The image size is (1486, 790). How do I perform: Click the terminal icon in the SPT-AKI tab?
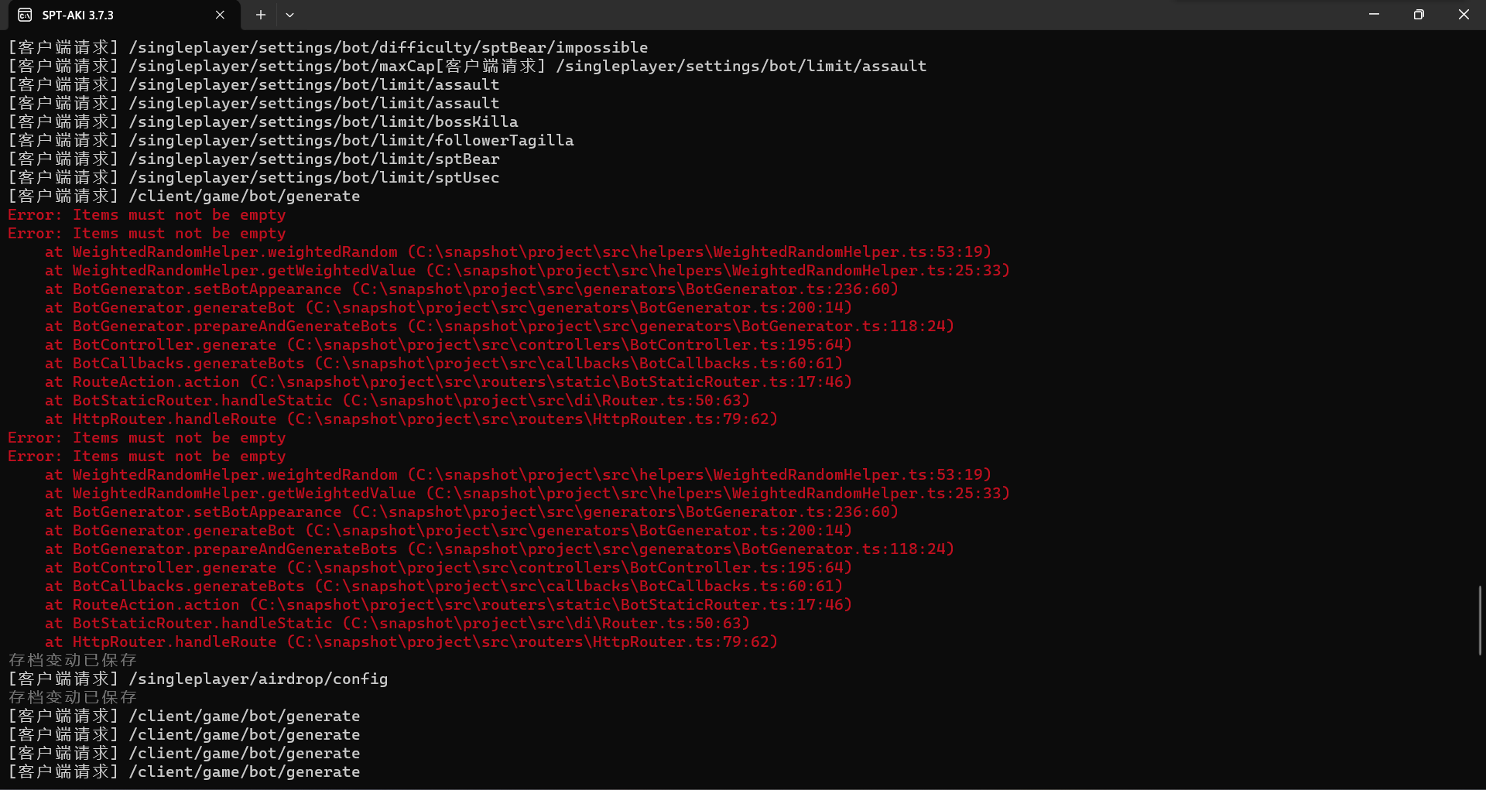[x=25, y=15]
